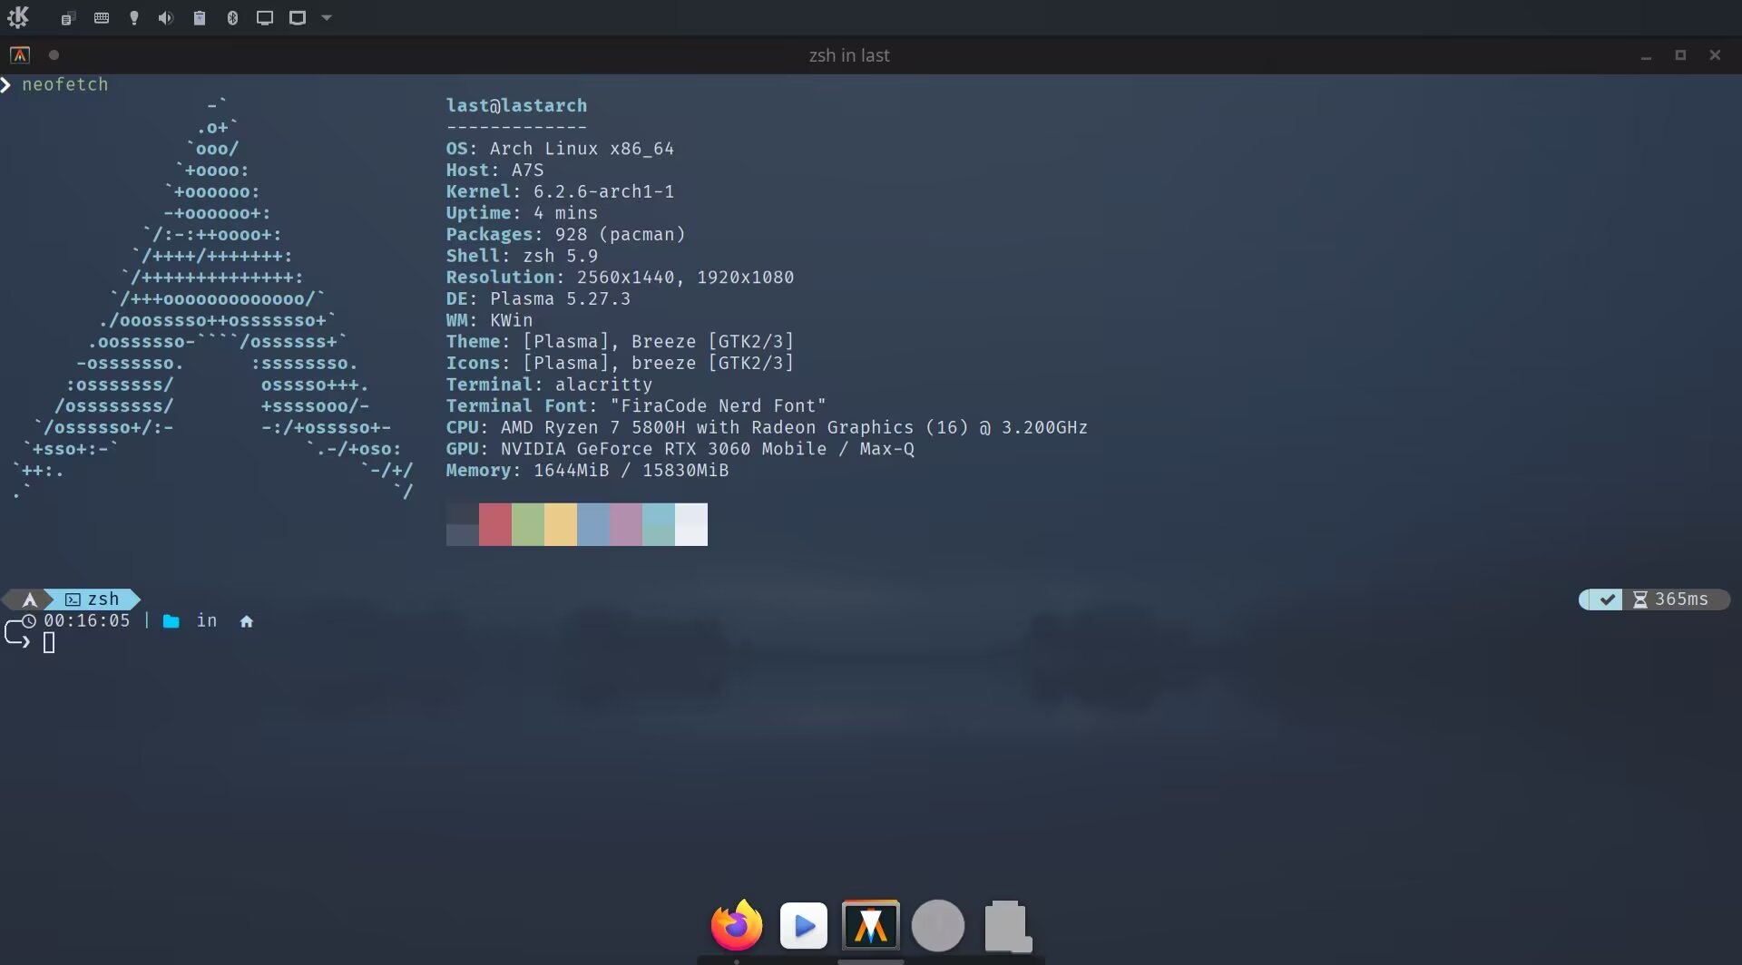Image resolution: width=1742 pixels, height=965 pixels.
Task: Toggle the on-all-desktops pin dot in titlebar
Action: [x=54, y=55]
